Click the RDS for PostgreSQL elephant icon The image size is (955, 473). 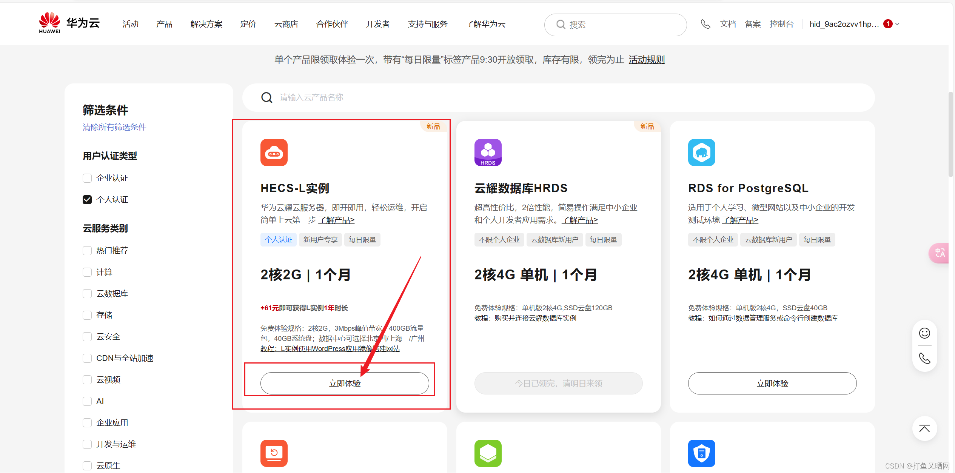pyautogui.click(x=701, y=153)
